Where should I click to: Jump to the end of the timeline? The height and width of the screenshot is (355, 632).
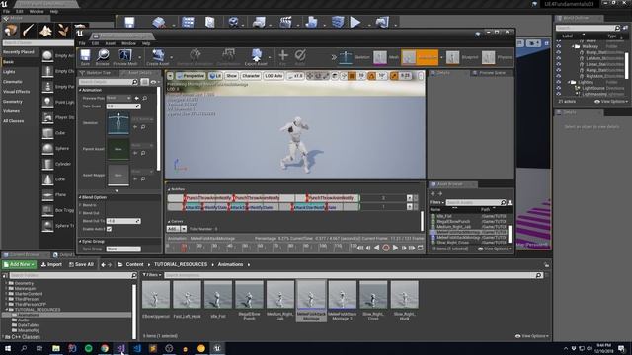(412, 248)
